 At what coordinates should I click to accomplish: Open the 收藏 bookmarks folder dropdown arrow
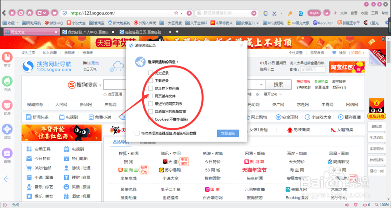(18, 23)
